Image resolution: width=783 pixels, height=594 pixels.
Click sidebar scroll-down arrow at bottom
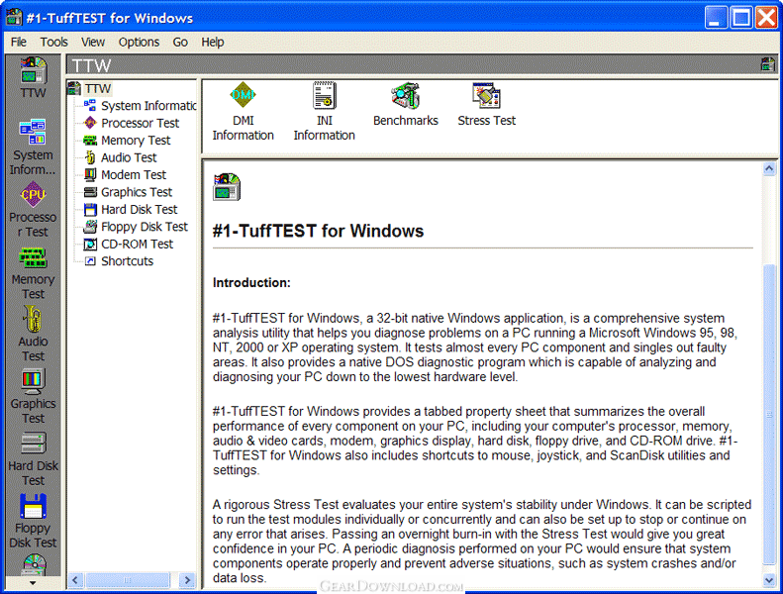pyautogui.click(x=33, y=582)
